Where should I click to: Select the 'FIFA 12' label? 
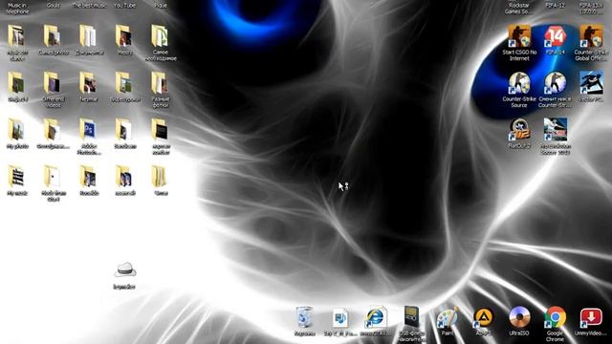pyautogui.click(x=555, y=6)
